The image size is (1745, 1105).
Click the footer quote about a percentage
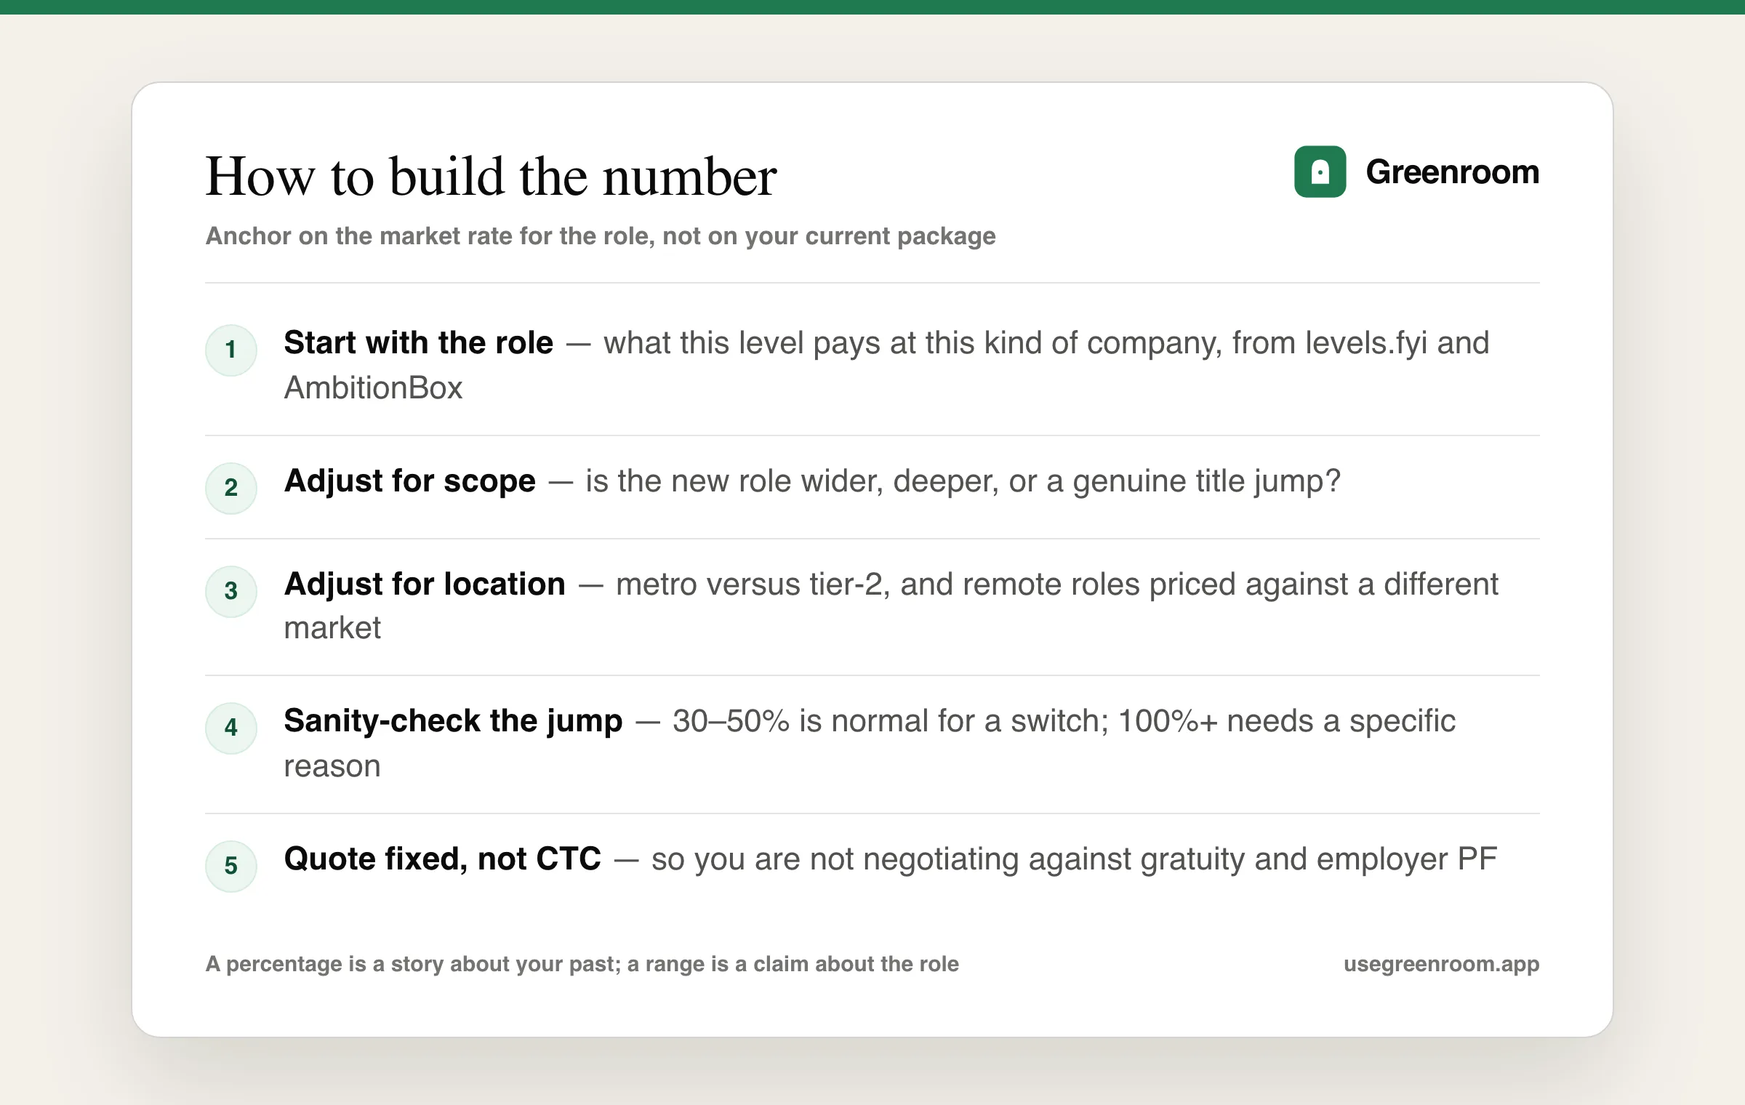point(582,964)
